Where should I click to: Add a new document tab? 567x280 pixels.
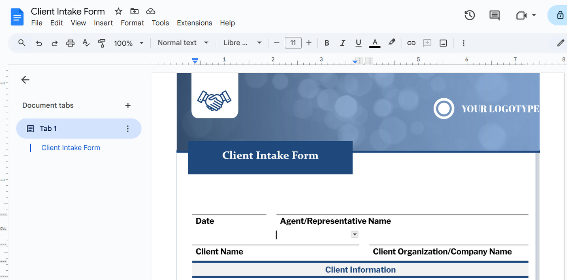pyautogui.click(x=128, y=105)
